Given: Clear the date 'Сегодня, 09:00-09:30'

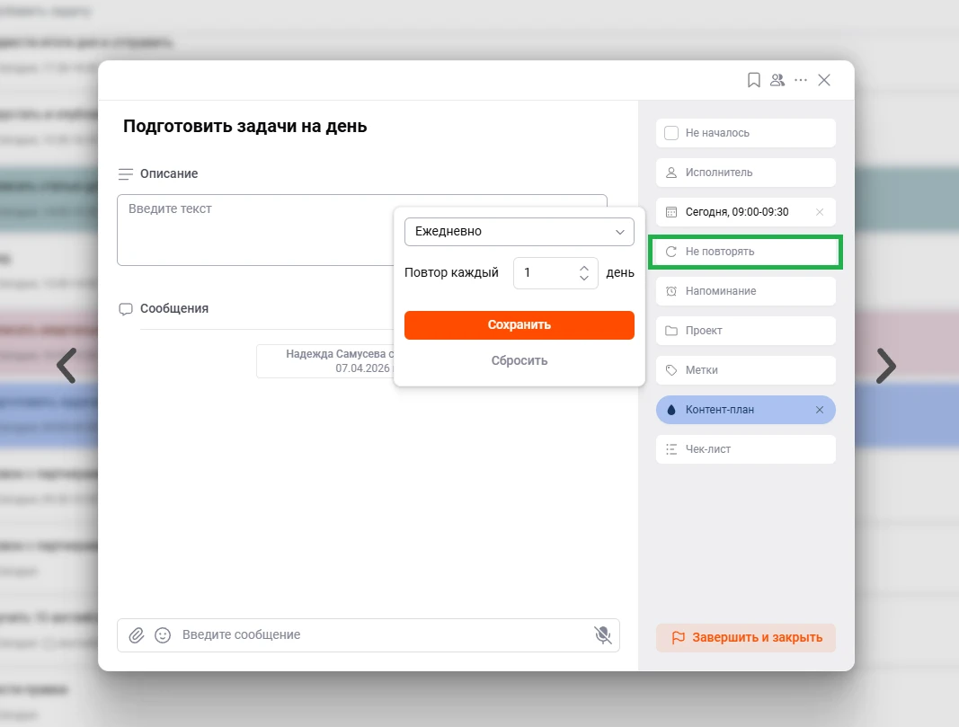Looking at the screenshot, I should click(819, 212).
